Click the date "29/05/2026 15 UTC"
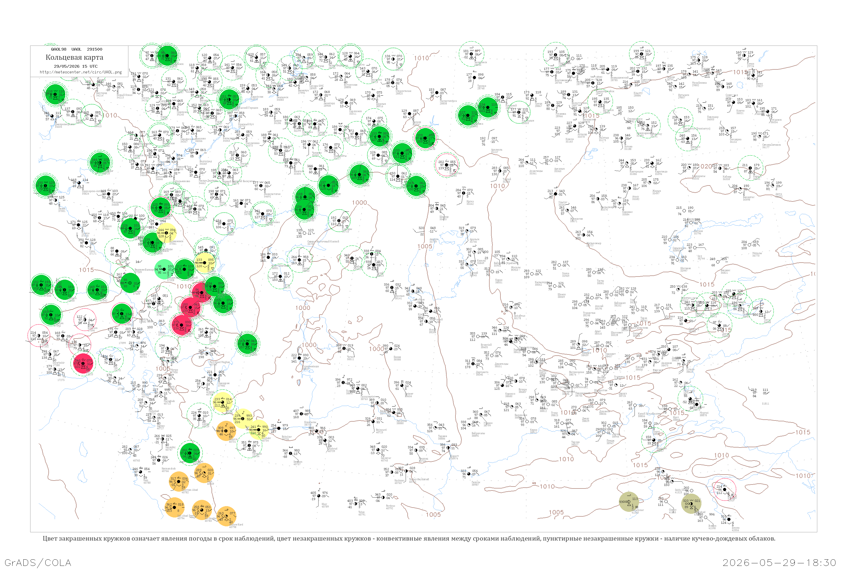 point(75,66)
